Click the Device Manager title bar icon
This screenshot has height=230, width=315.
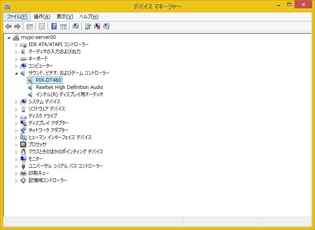click(7, 6)
